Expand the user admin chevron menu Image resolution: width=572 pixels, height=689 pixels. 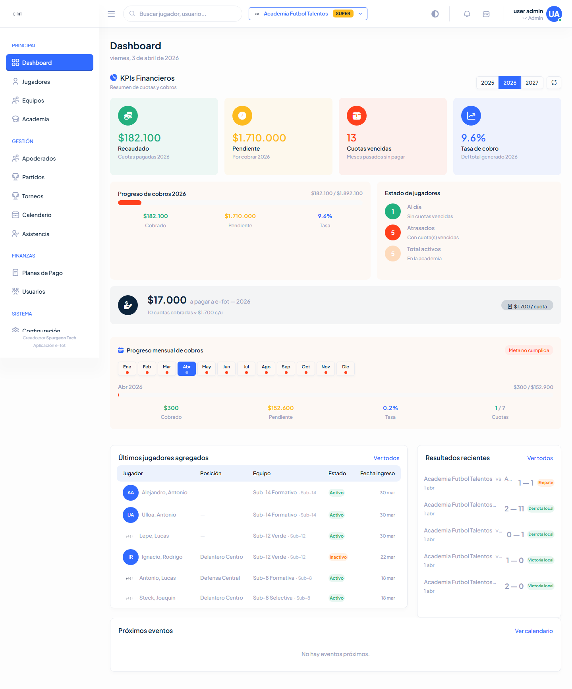pos(525,18)
